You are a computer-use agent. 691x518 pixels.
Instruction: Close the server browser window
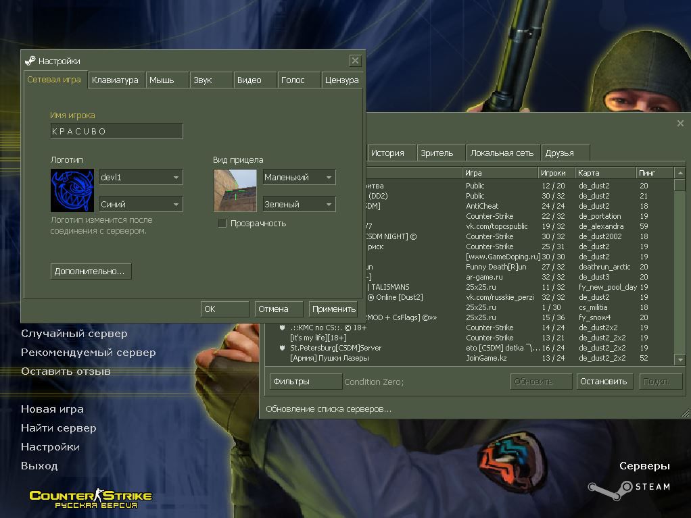[680, 124]
